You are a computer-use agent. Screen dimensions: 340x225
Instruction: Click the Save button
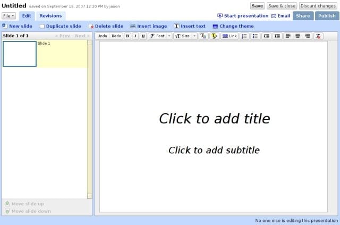[x=257, y=6]
